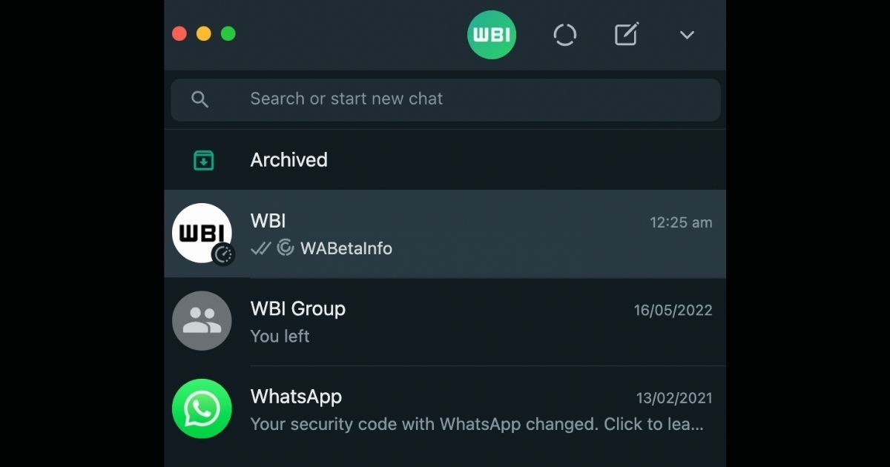Click the Archived box icon
The image size is (890, 467).
tap(203, 160)
